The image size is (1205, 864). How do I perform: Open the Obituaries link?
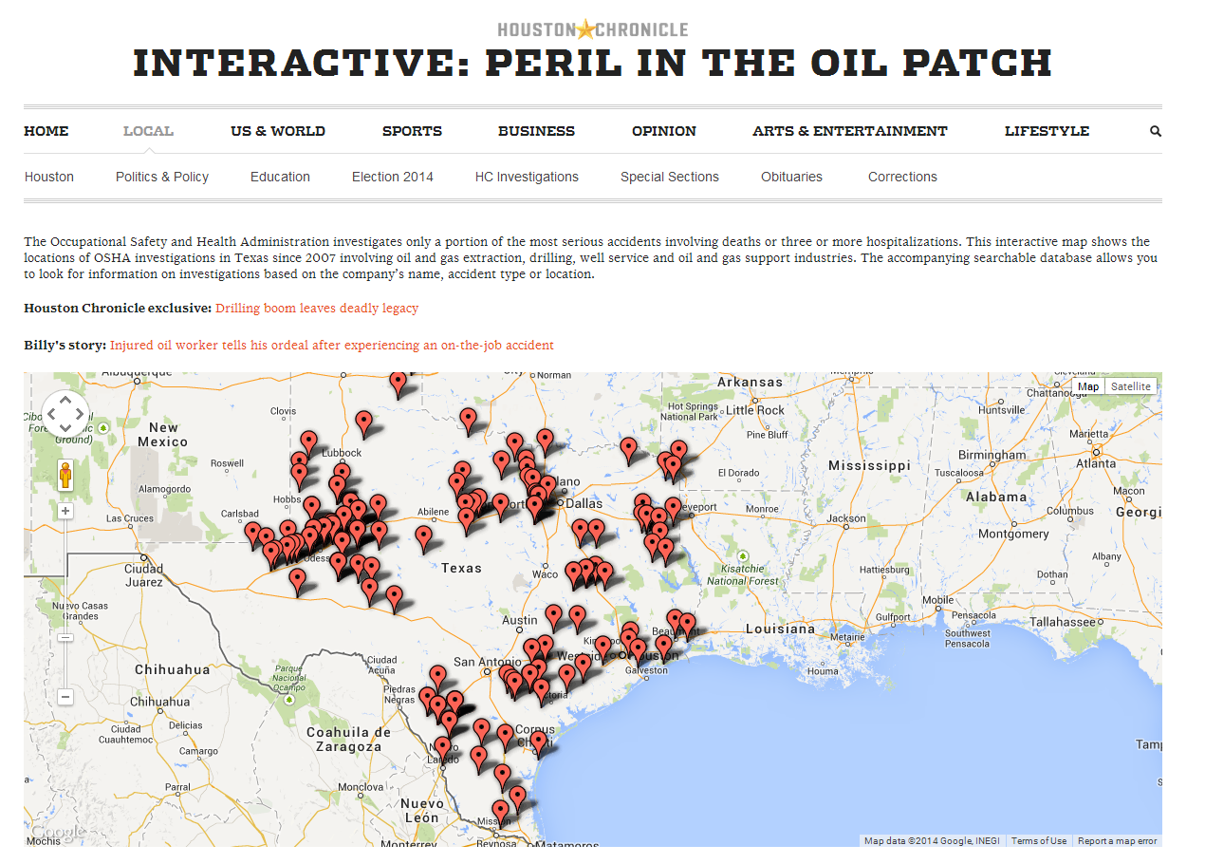(x=791, y=177)
